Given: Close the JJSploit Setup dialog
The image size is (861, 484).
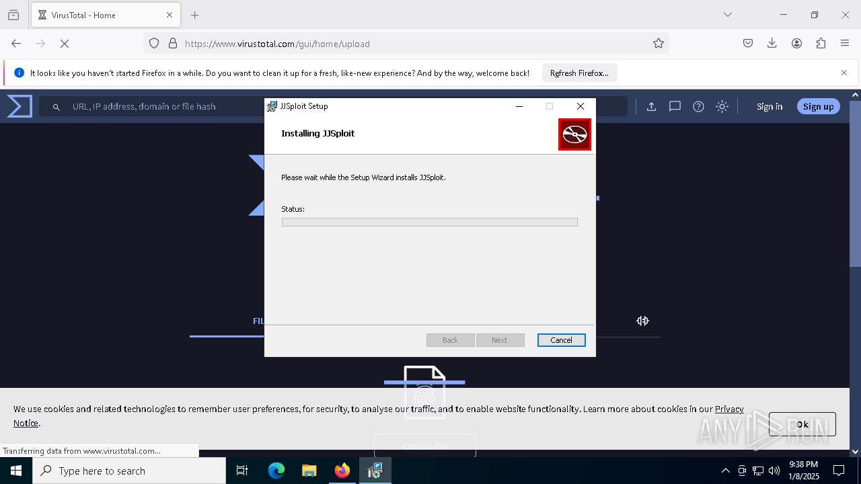Looking at the screenshot, I should point(581,106).
